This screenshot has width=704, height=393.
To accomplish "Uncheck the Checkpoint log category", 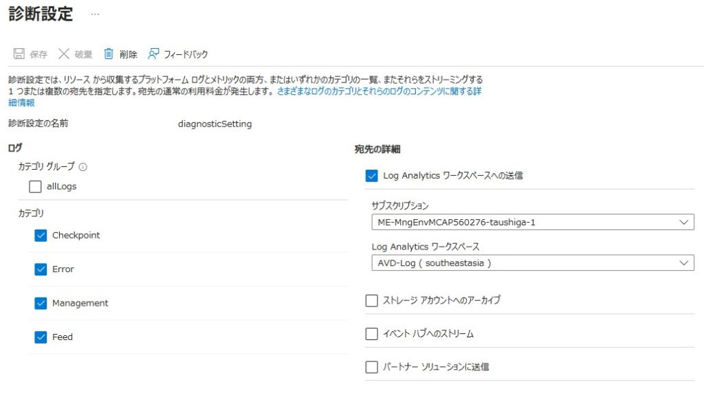I will tap(41, 235).
